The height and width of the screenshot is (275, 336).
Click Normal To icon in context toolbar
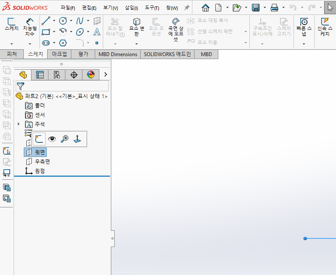pos(77,139)
